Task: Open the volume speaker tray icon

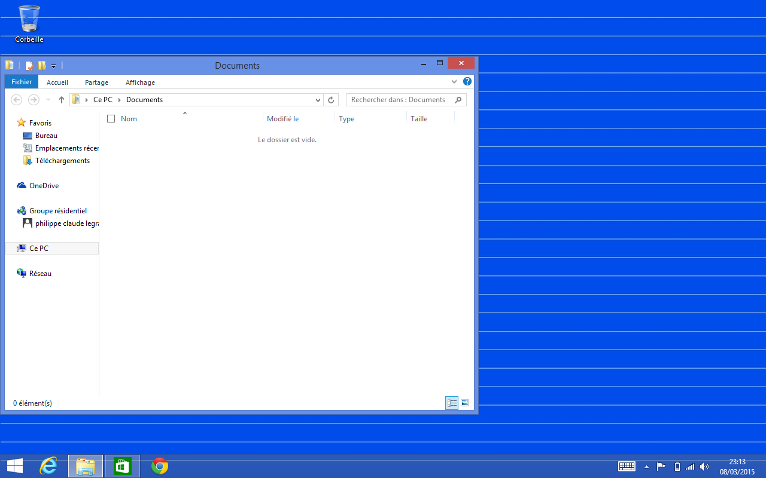Action: [704, 467]
